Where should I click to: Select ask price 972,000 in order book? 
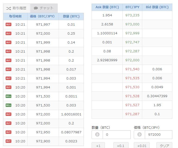[x=132, y=60]
